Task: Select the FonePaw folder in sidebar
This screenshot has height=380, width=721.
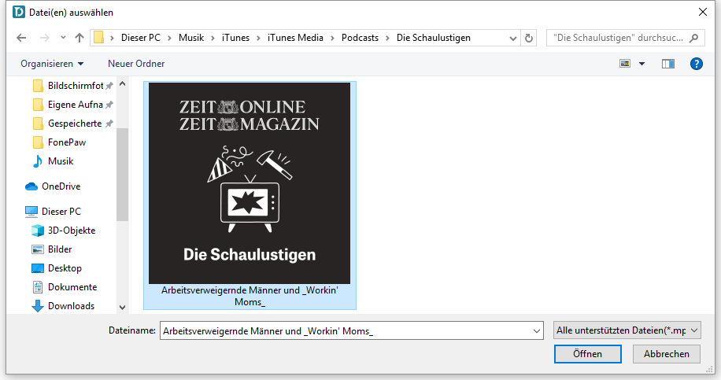Action: pyautogui.click(x=60, y=142)
